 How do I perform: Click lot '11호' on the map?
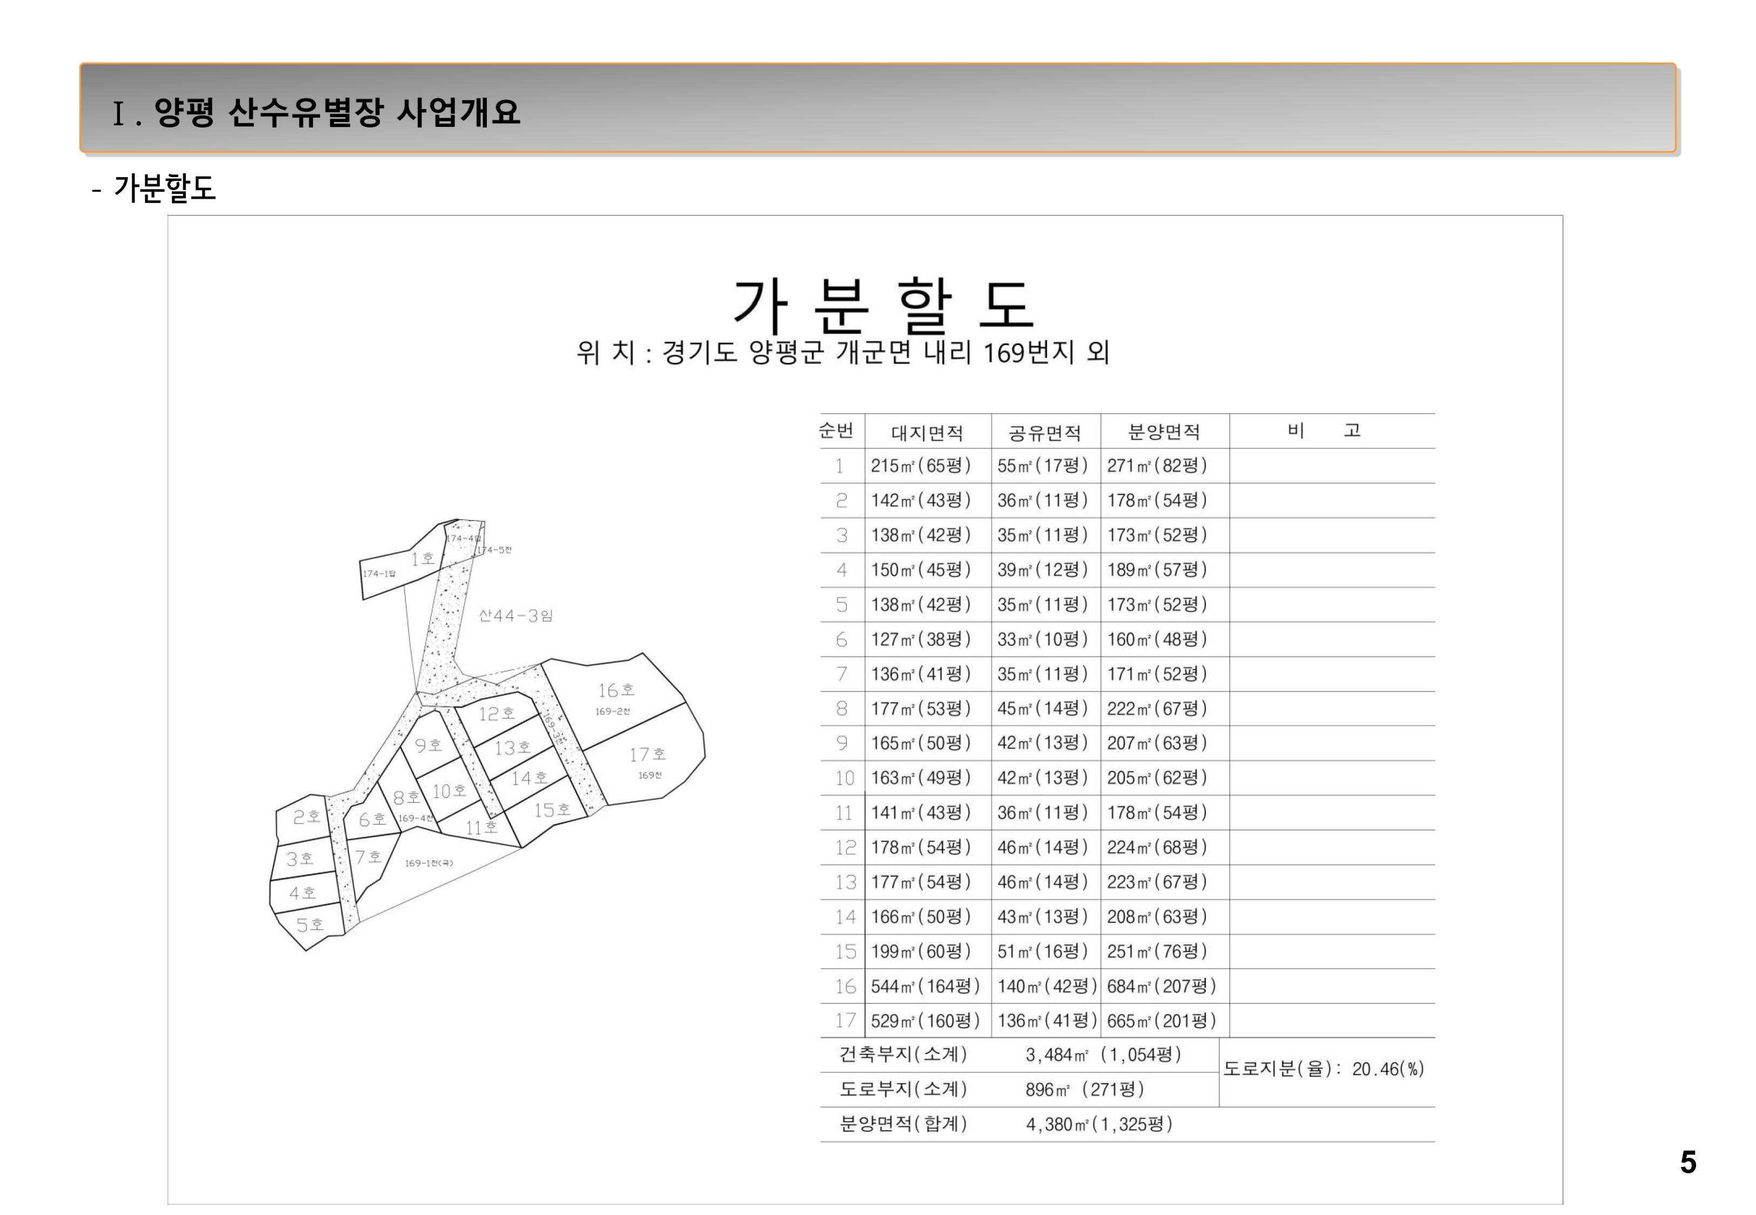481,828
